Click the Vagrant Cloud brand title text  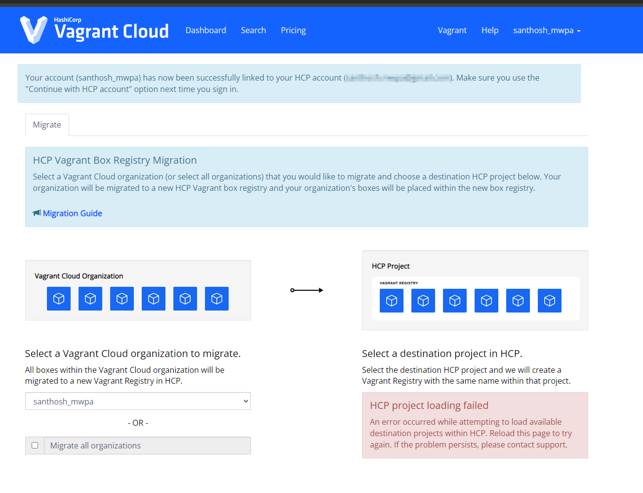pos(112,31)
